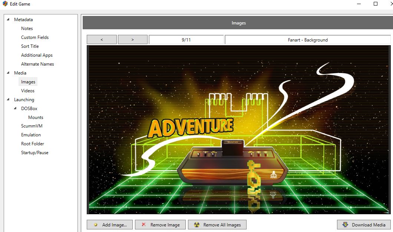Click the Download Media arrow icon
This screenshot has width=393, height=232.
[345, 225]
